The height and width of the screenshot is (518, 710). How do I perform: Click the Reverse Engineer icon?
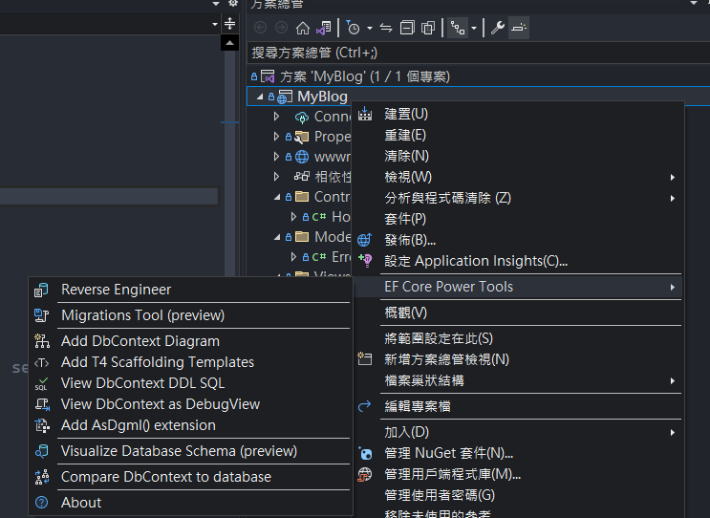(x=41, y=290)
